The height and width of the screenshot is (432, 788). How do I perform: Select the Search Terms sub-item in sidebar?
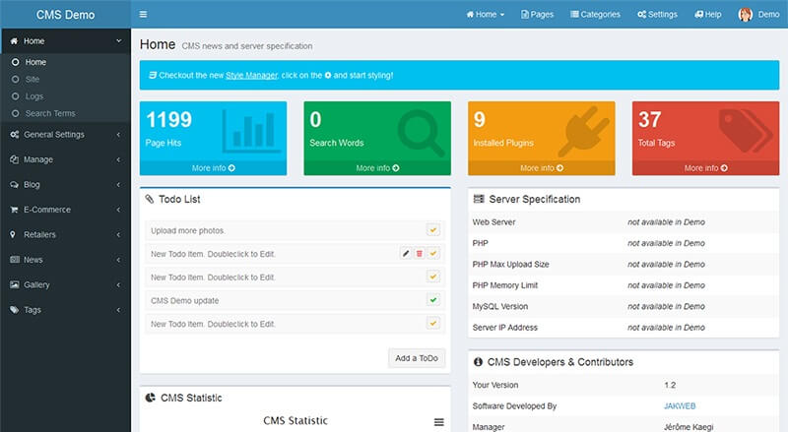coord(50,113)
